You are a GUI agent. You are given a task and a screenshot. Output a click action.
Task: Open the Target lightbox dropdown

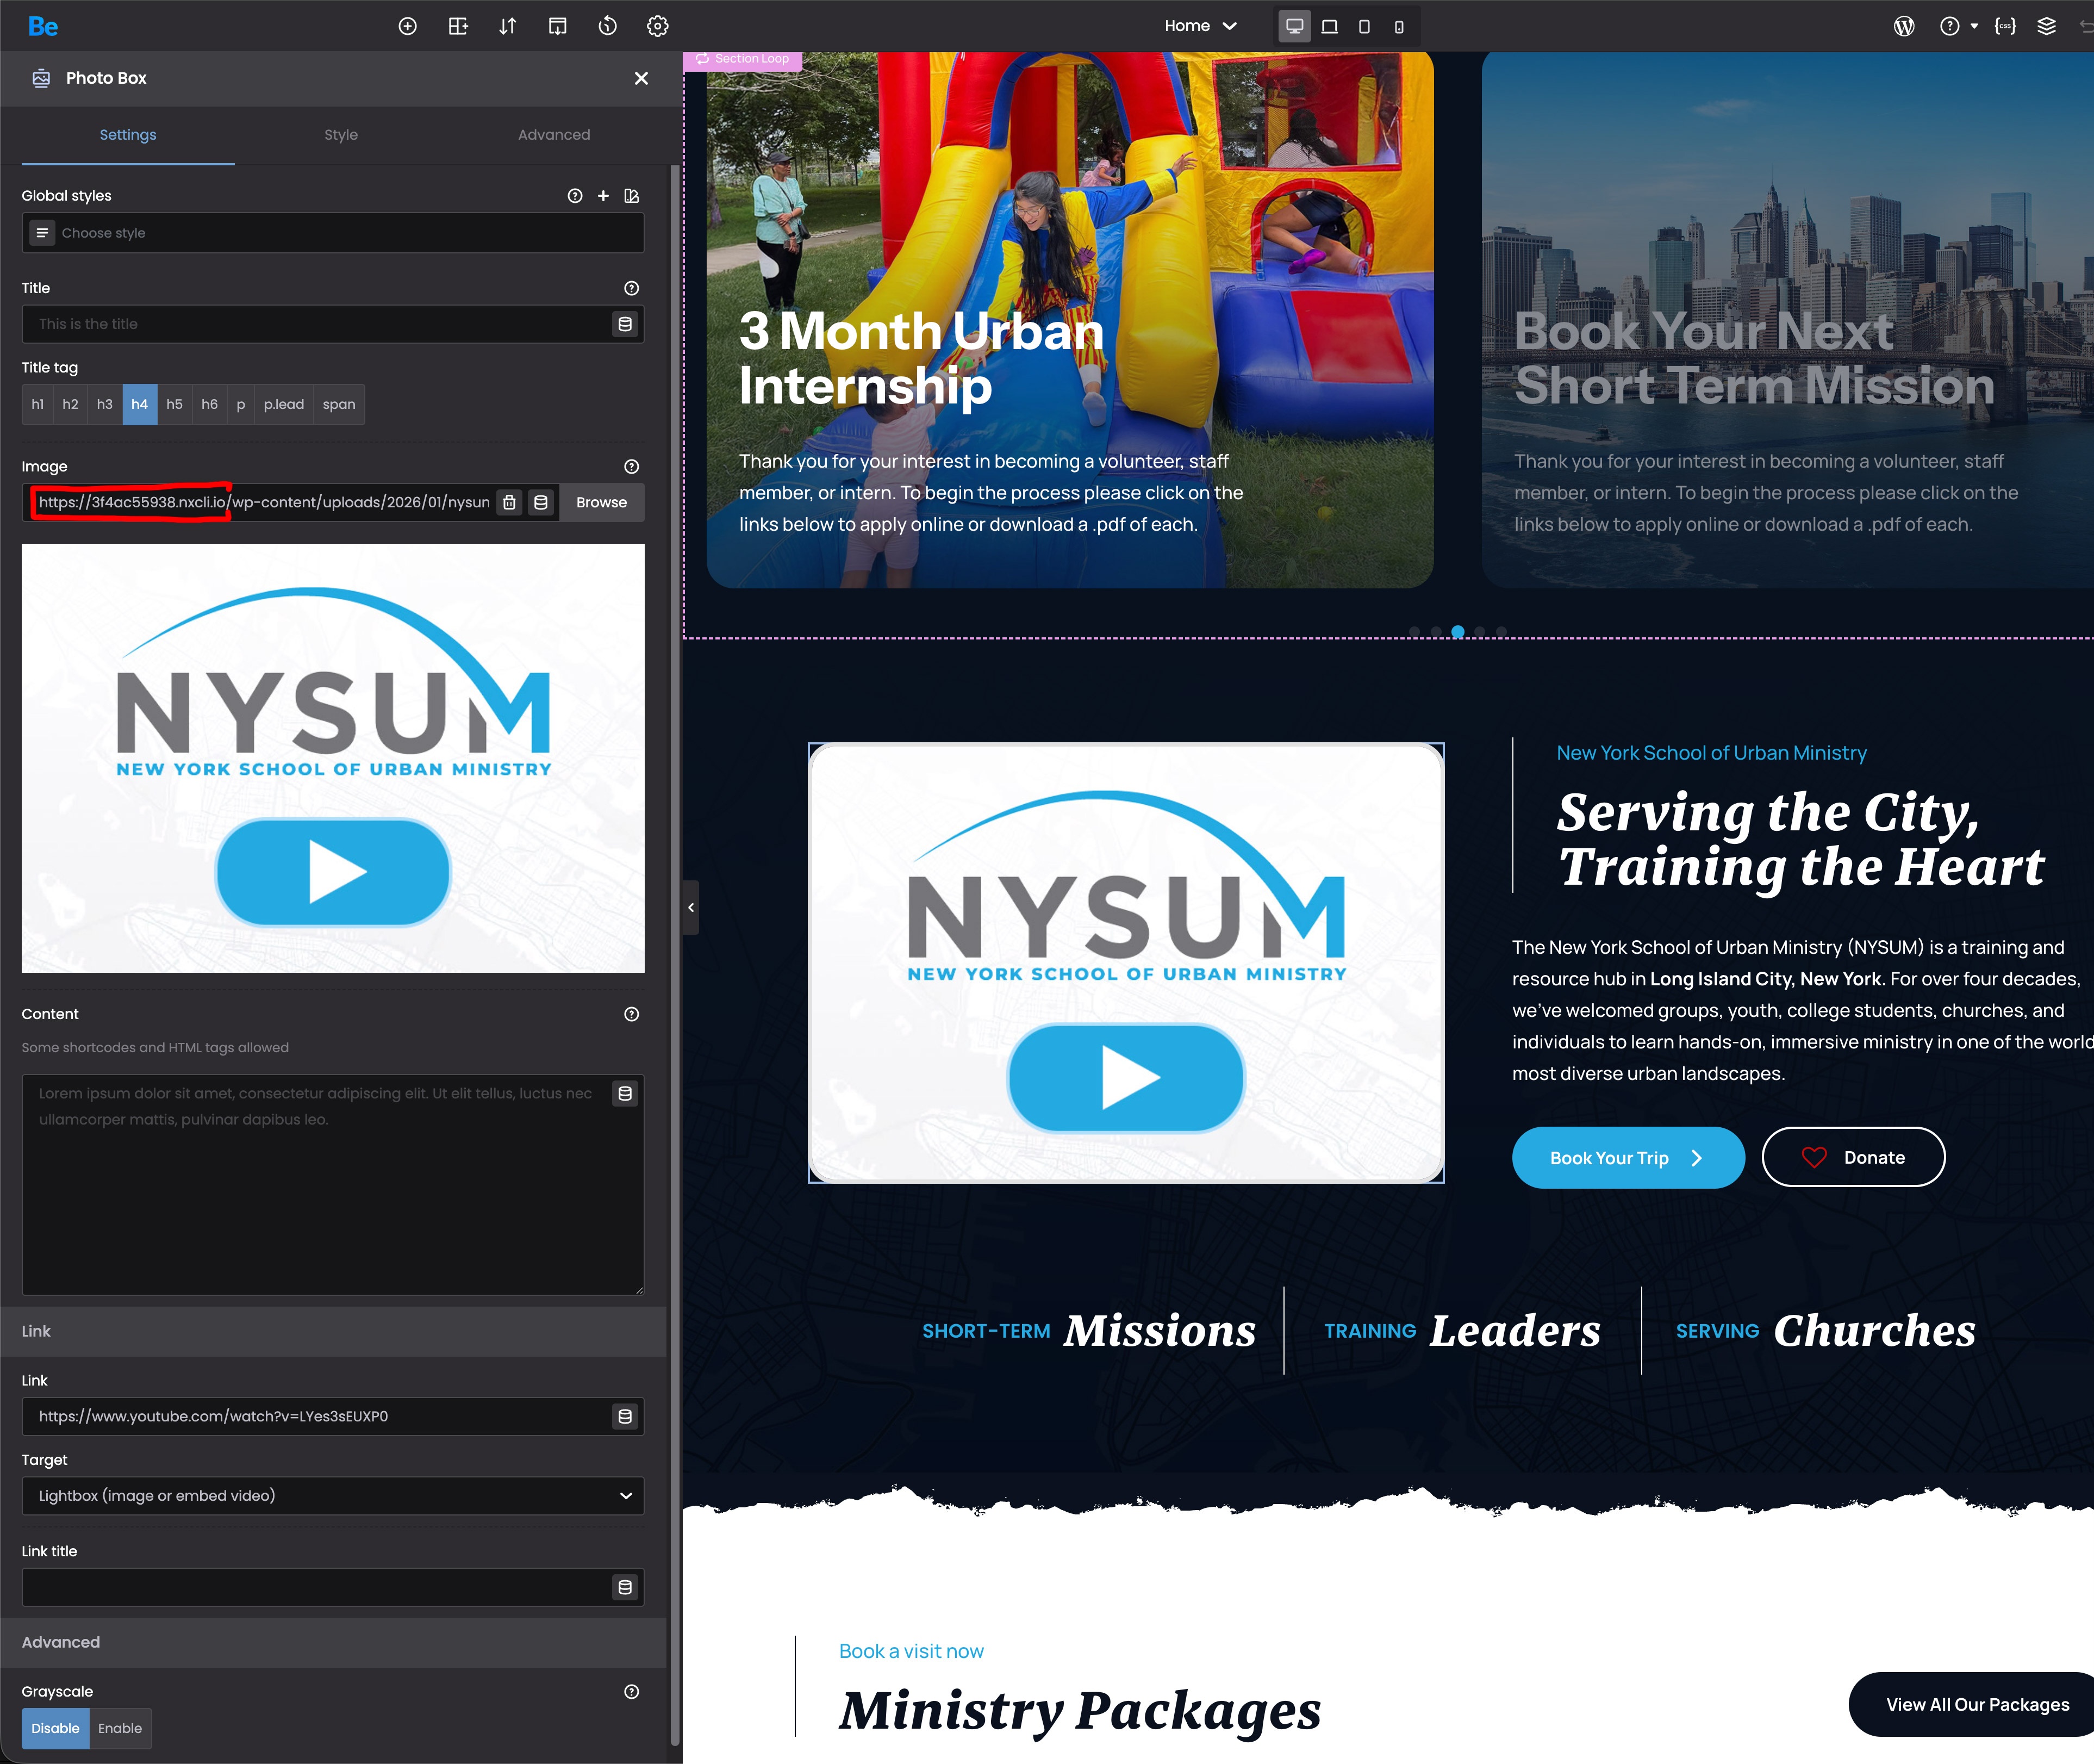point(332,1495)
